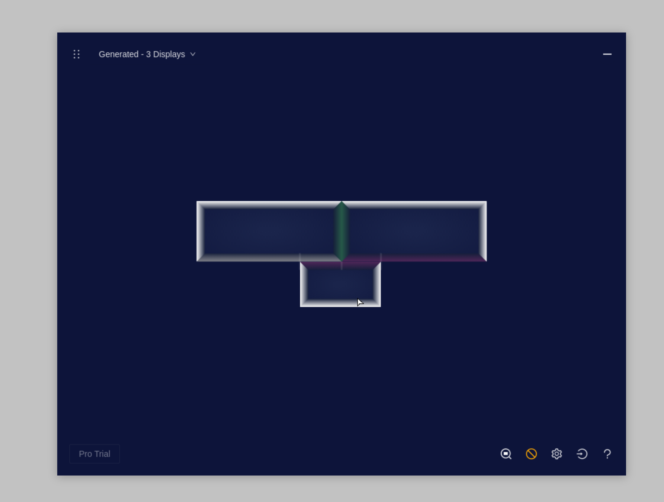Screen dimensions: 664x502
Task: Toggle the orange disabled circle-slash icon
Action: [x=531, y=454]
